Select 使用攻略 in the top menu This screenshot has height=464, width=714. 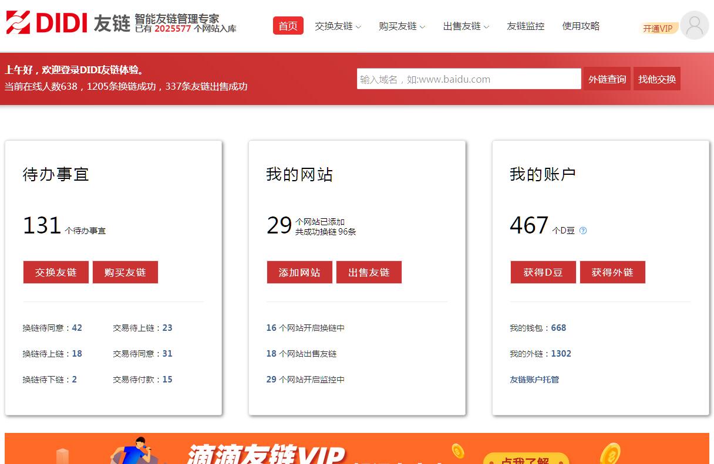point(581,26)
